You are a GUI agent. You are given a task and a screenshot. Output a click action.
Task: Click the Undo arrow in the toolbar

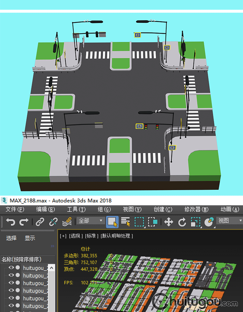[11, 222]
